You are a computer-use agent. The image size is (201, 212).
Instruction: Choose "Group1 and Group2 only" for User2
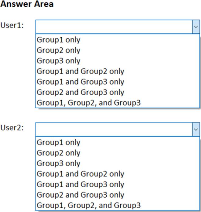pos(80,174)
